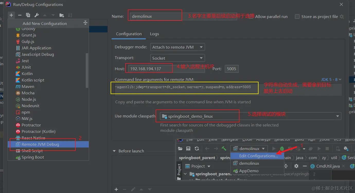The image size is (355, 193).
Task: Select Protractor (Kotlin) configuration type
Action: coord(48,131)
